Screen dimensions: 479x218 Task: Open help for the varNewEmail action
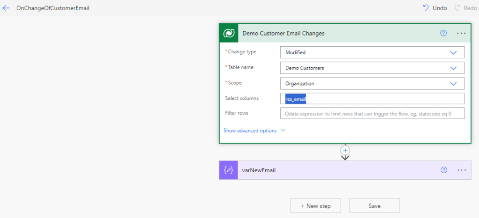(443, 170)
